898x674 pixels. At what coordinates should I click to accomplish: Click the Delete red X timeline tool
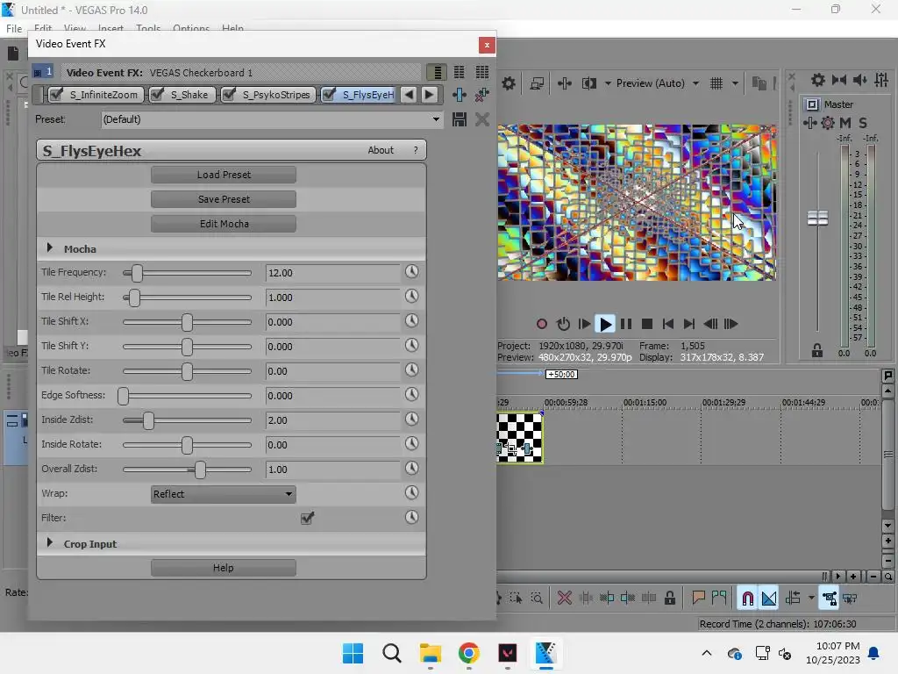(565, 599)
